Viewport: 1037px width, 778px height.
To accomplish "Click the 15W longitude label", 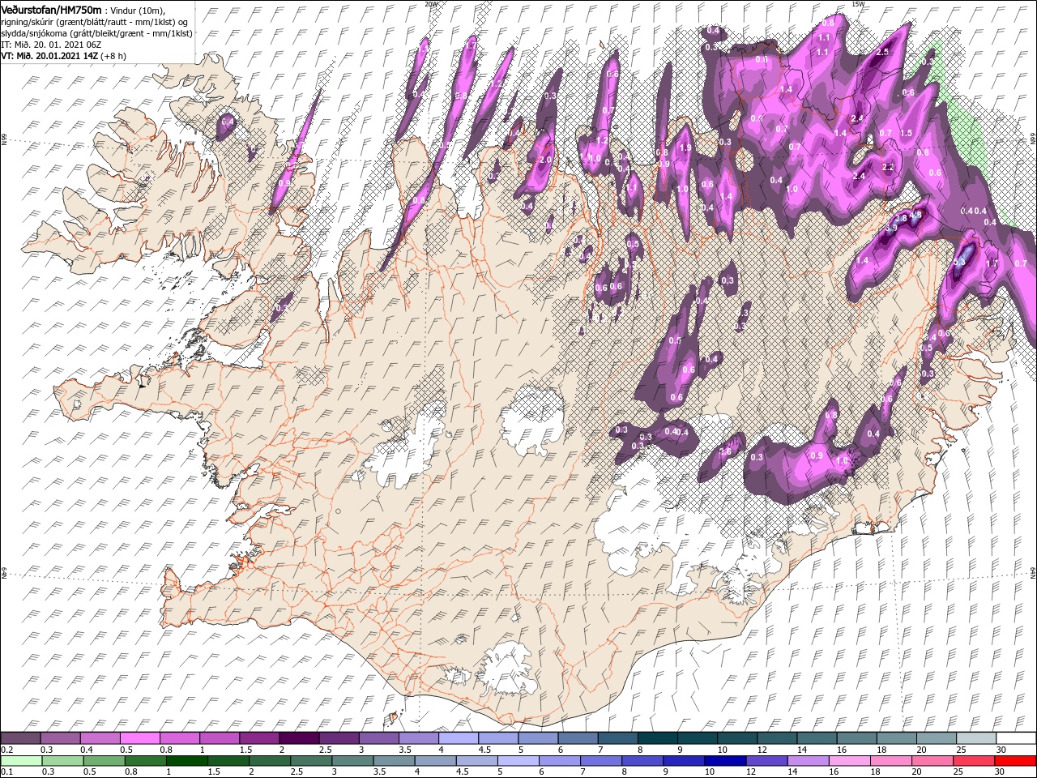I will 858,4.
